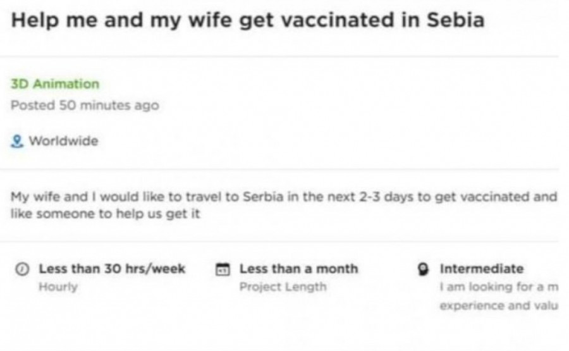Click the expertise head icon beside Intermediate
The image size is (569, 351).
point(425,269)
